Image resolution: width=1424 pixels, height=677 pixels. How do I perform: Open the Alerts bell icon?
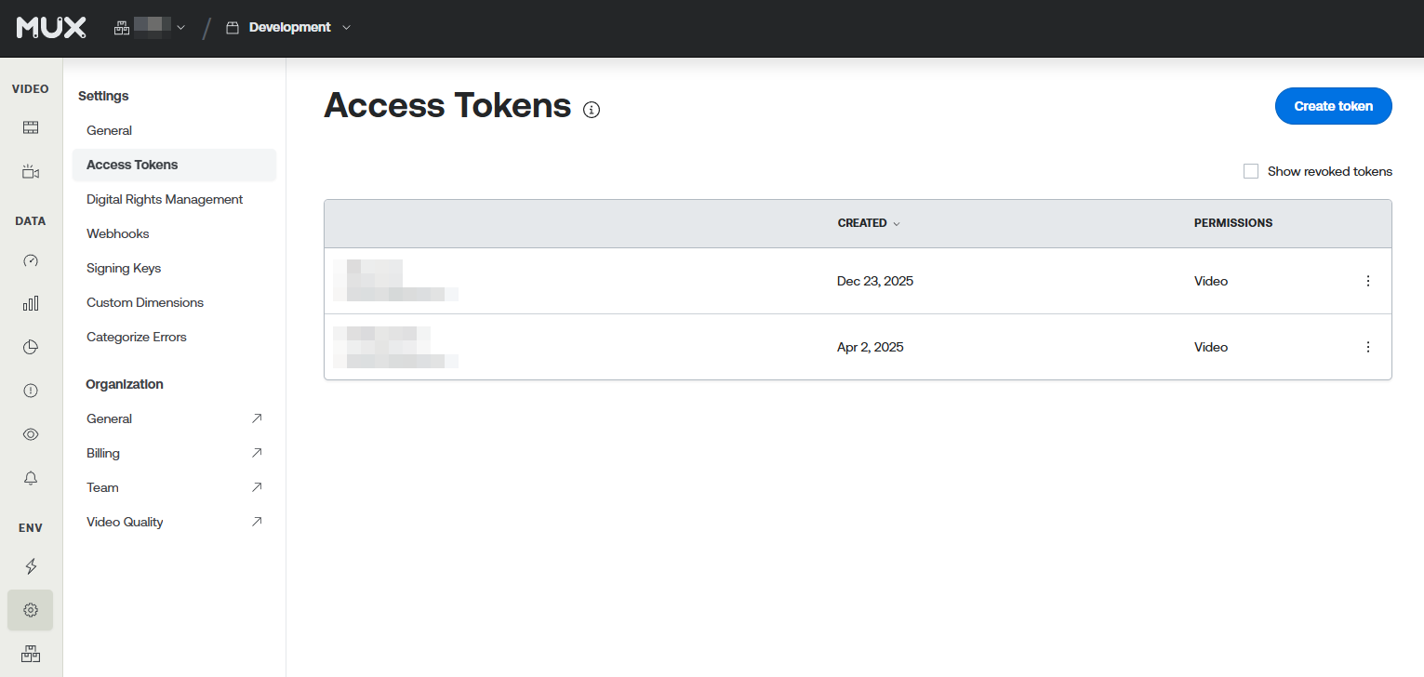pos(31,477)
